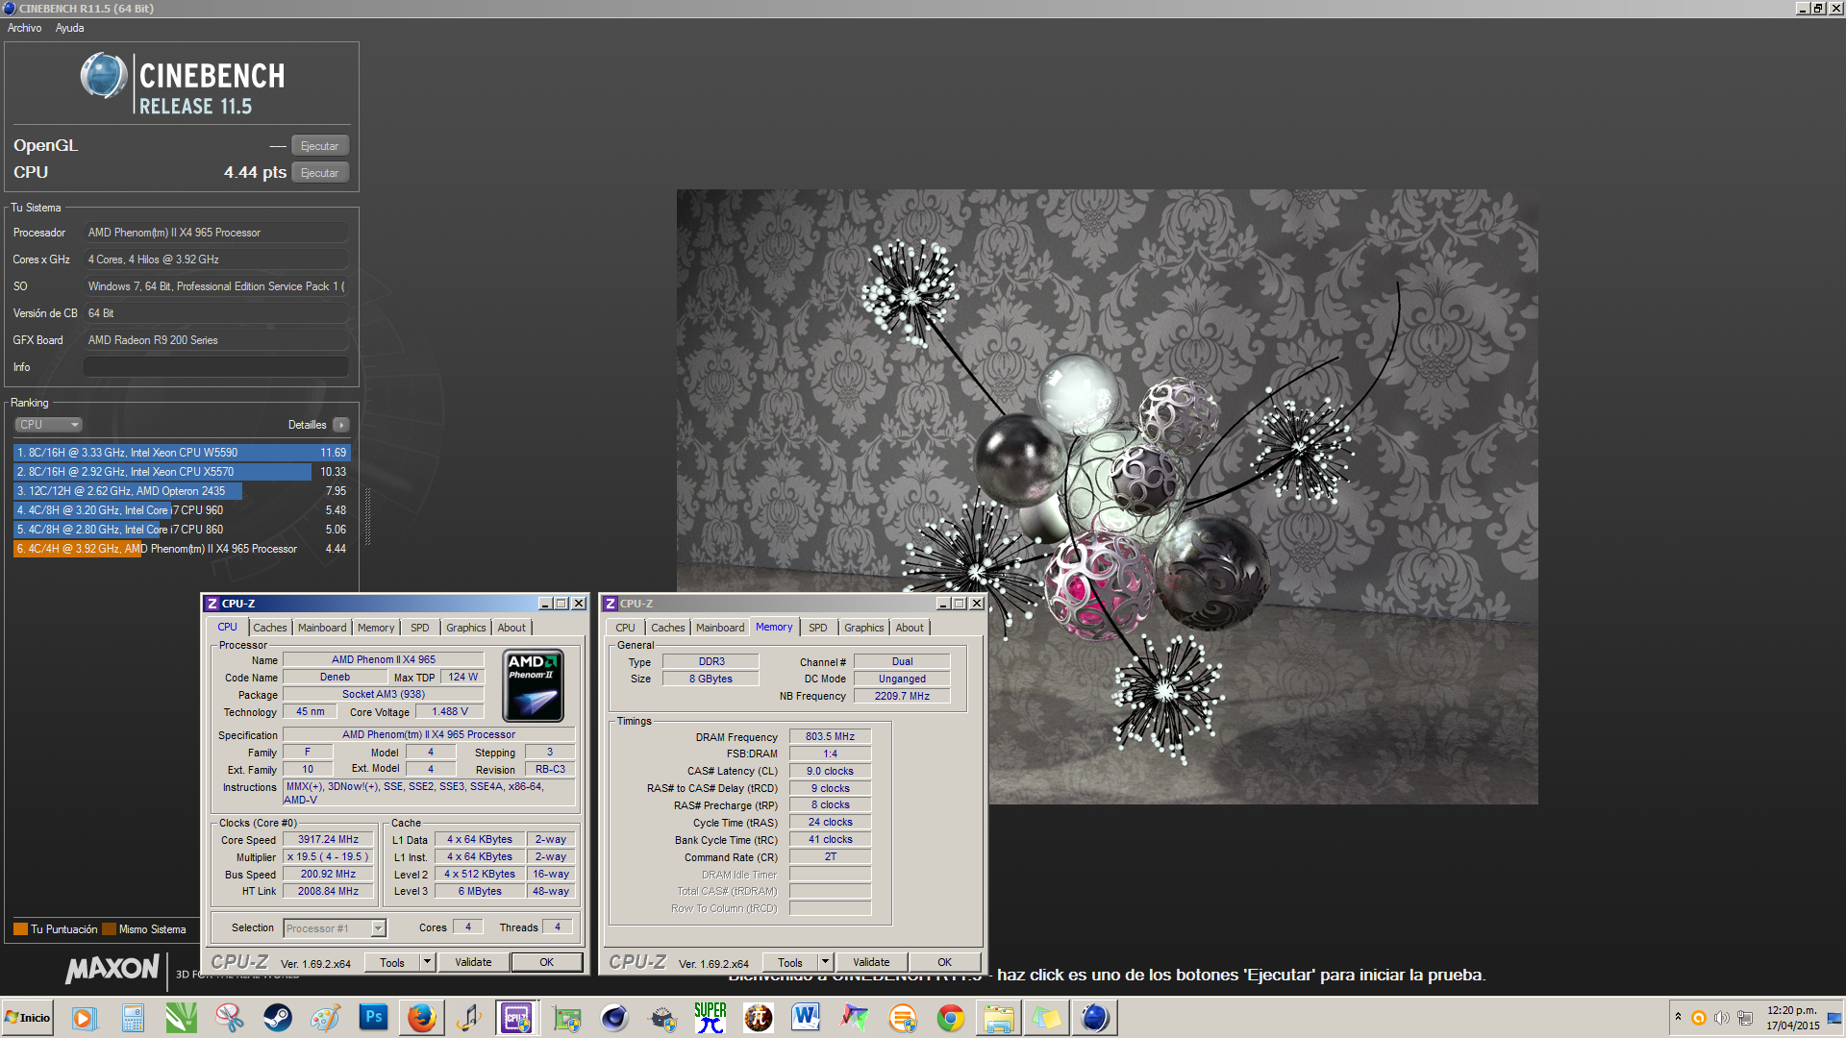
Task: Switch to Caches tab in CPU-Z CPU window
Action: tap(270, 628)
